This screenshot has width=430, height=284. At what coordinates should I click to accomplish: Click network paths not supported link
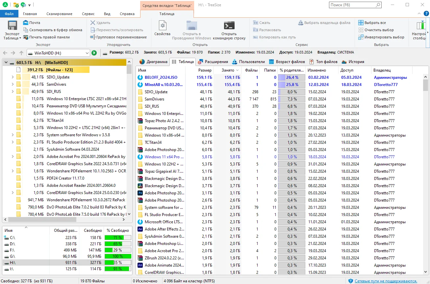386,281
